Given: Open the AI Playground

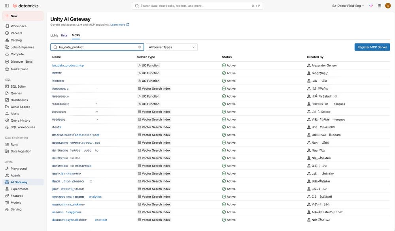Looking at the screenshot, I should click(19, 169).
